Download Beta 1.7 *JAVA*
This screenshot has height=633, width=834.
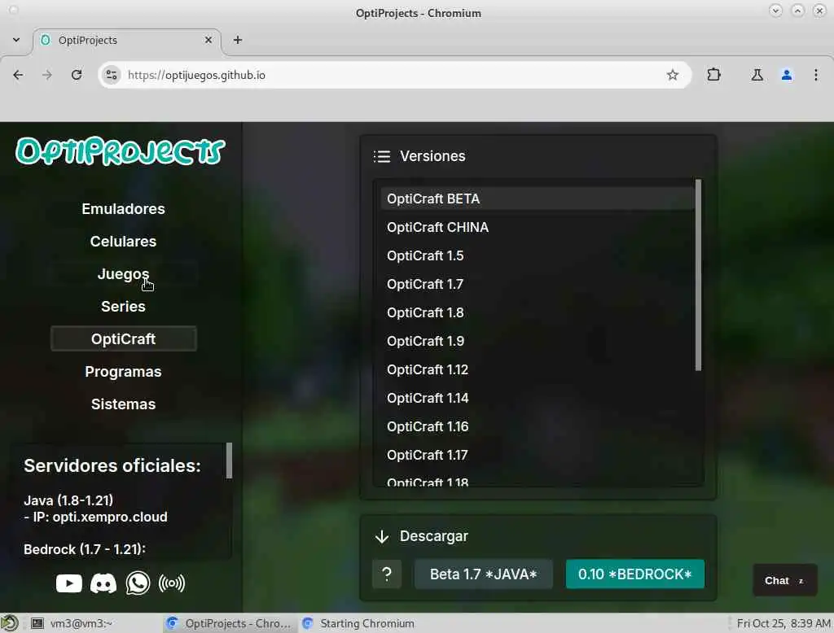coord(484,574)
